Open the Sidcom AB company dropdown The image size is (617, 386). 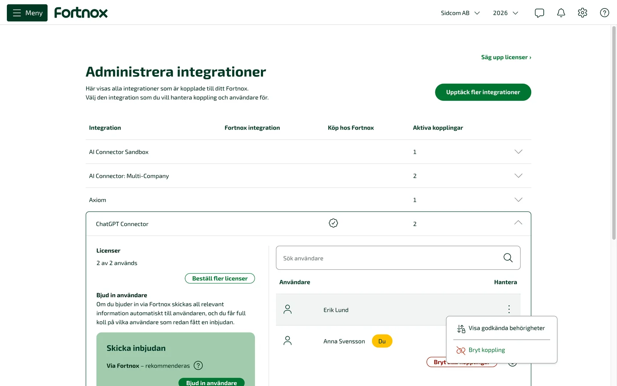(461, 13)
